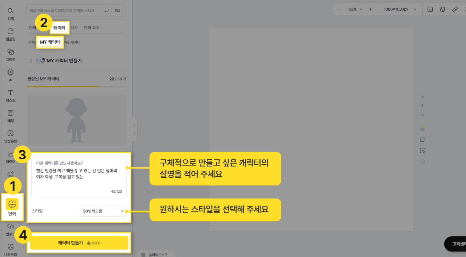
Task: Switch to the 만화 요소 tab
Action: 92,28
